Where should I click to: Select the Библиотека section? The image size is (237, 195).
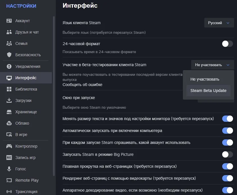point(26,89)
